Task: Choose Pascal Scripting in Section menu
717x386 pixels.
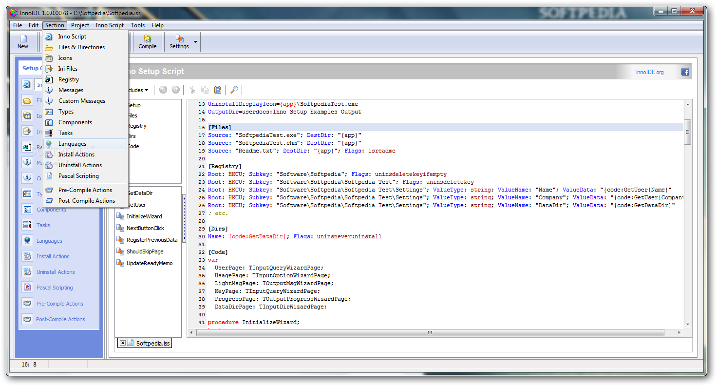Action: coord(86,176)
